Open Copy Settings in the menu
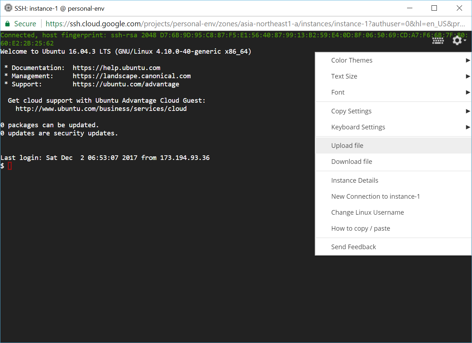Image resolution: width=472 pixels, height=343 pixels. click(393, 111)
